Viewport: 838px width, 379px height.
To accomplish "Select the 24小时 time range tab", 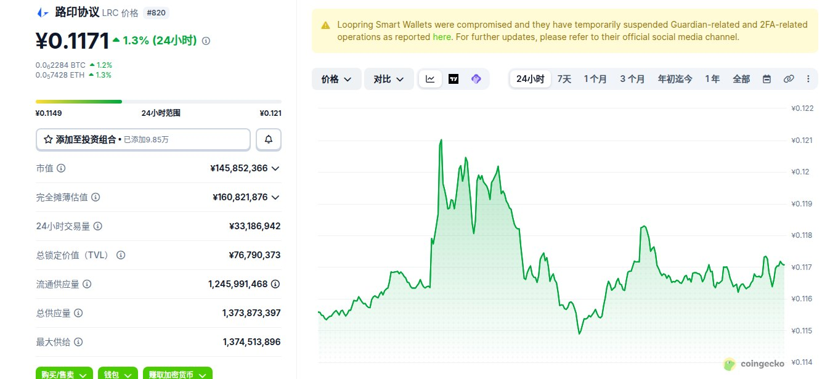I will pyautogui.click(x=530, y=79).
